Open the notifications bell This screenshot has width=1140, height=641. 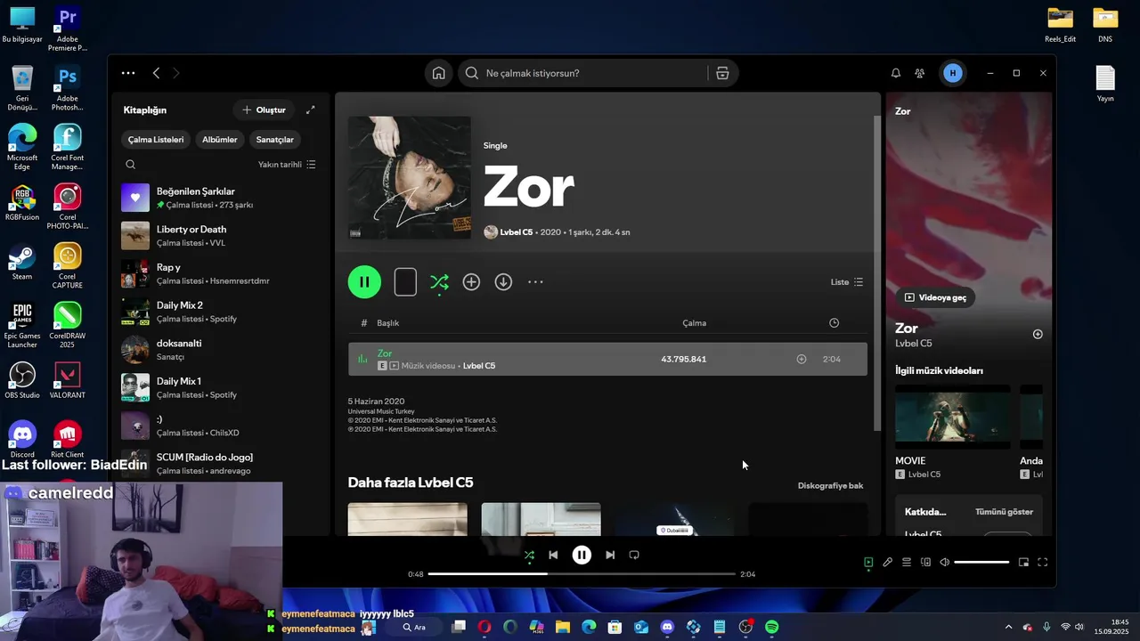click(x=896, y=73)
